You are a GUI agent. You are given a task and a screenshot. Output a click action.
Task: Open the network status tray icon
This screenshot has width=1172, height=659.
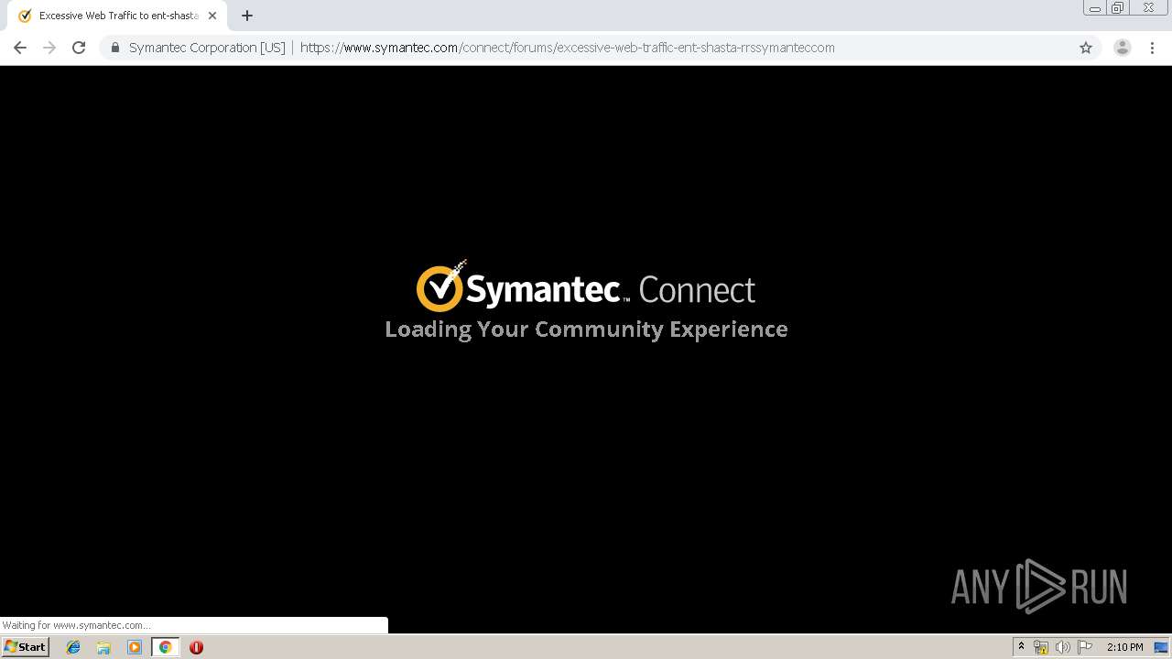pos(1041,647)
